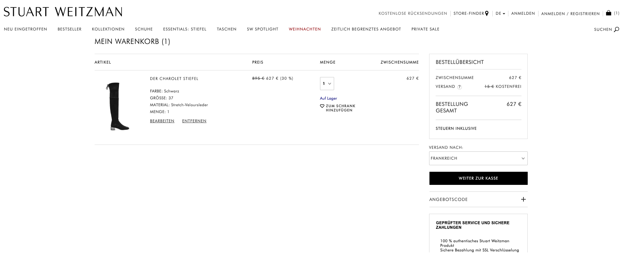Expand Angebotscode with the plus icon

(523, 199)
